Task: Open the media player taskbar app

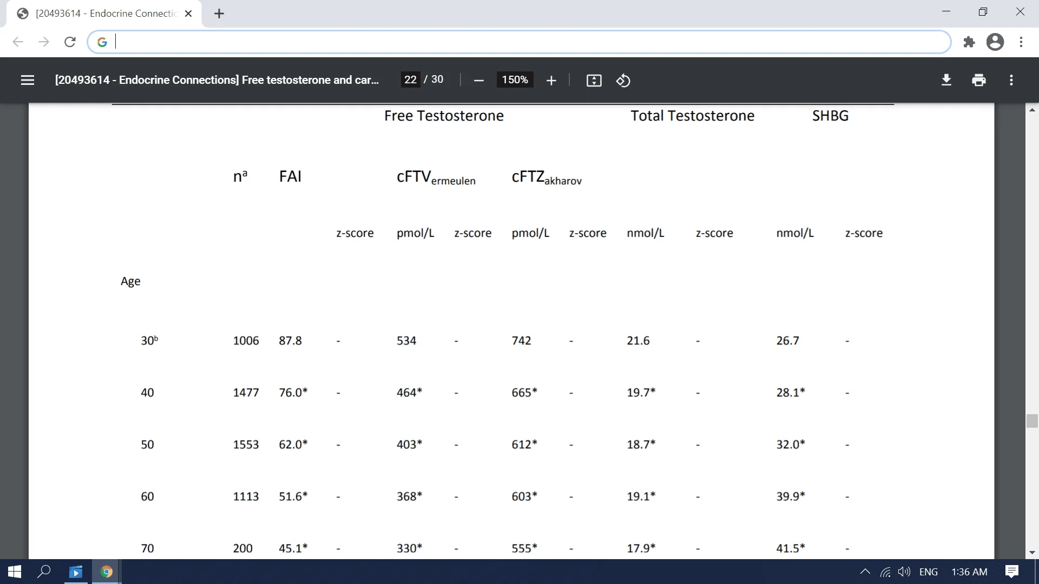Action: click(x=76, y=572)
